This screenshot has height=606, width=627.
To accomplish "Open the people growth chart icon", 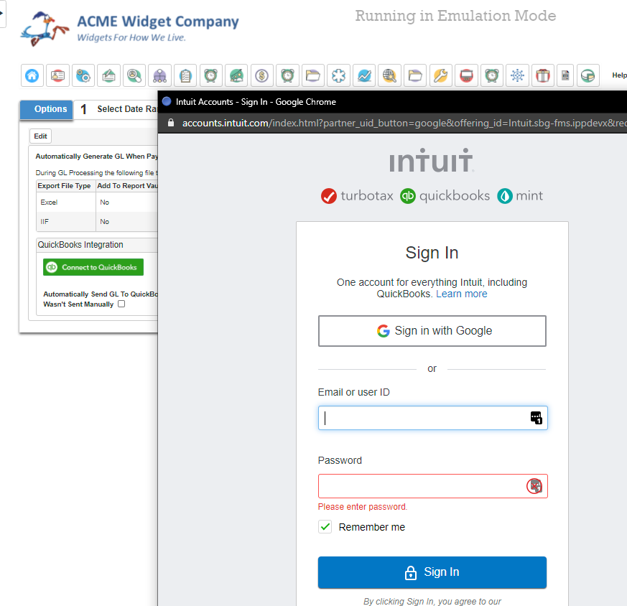I will click(x=236, y=75).
